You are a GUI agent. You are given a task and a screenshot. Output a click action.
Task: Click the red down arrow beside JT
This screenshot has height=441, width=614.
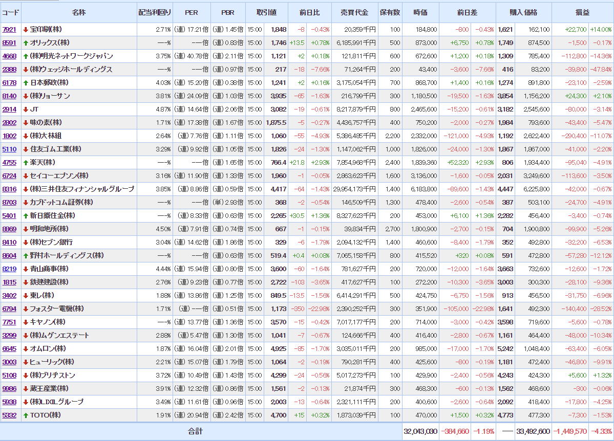[26, 109]
